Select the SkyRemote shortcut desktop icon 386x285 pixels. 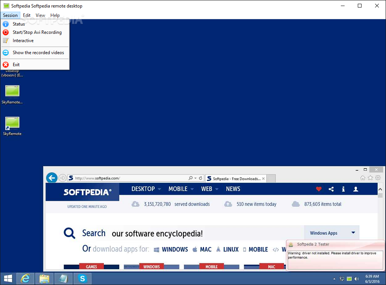pos(12,126)
